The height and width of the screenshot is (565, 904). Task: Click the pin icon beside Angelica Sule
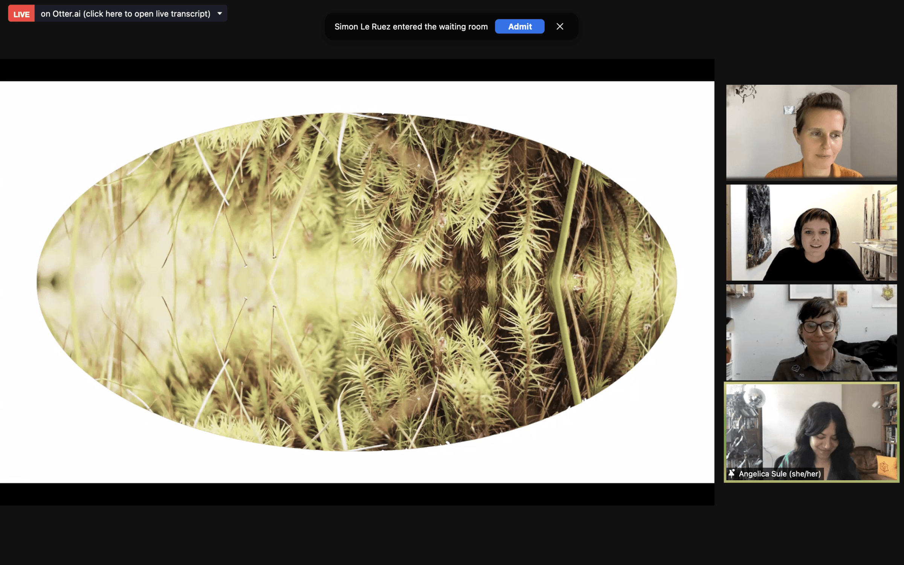tap(731, 474)
